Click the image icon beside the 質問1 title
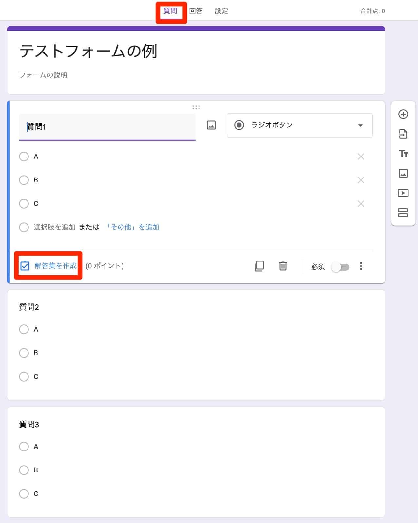The width and height of the screenshot is (418, 523). pos(211,125)
